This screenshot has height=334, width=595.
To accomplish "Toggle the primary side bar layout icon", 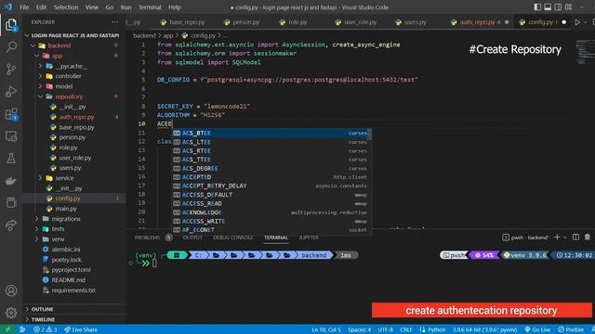I will (x=537, y=7).
